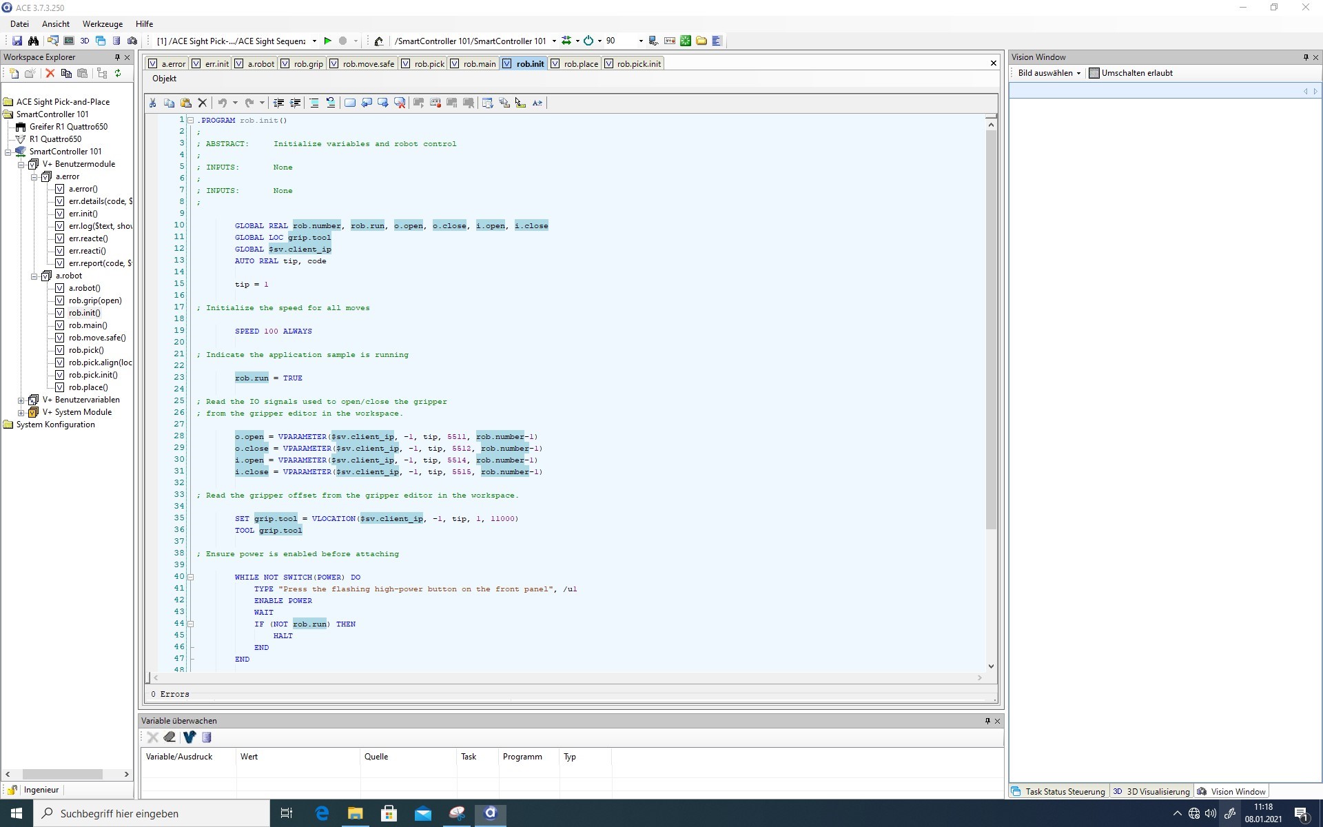
Task: Toggle the Umschalten erlaubt checkbox
Action: 1094,73
